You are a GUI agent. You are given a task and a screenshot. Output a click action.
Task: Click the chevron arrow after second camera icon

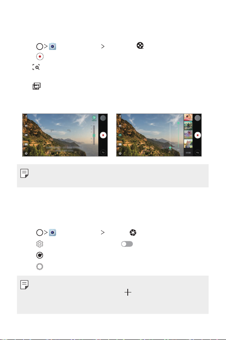(103, 233)
